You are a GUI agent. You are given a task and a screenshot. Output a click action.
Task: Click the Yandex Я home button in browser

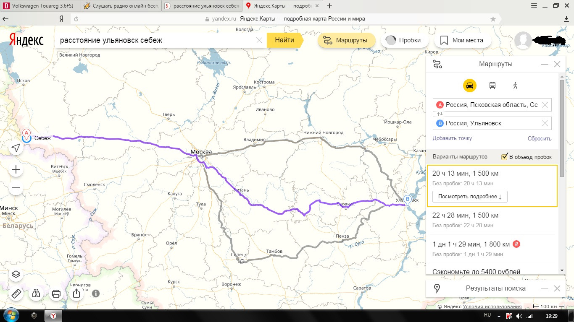61,19
